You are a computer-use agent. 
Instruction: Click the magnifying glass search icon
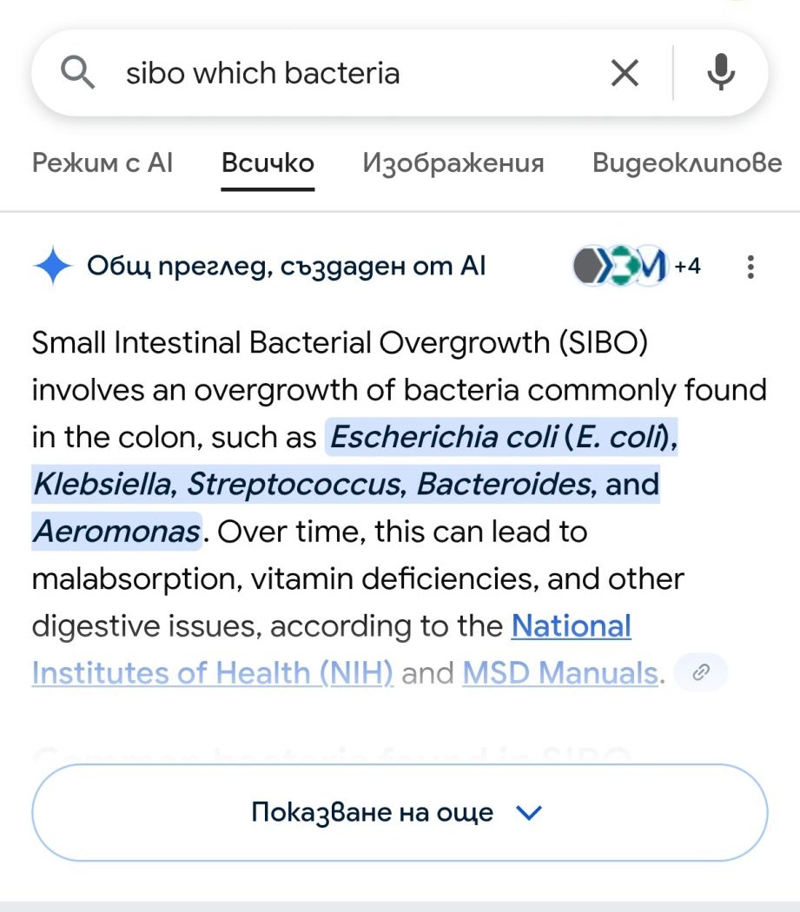pos(78,74)
